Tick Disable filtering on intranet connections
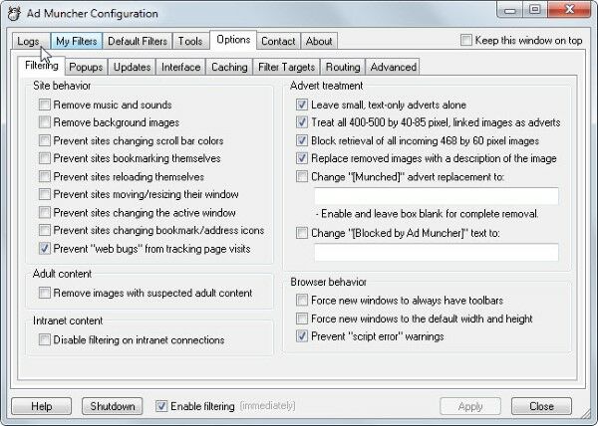 pyautogui.click(x=45, y=339)
